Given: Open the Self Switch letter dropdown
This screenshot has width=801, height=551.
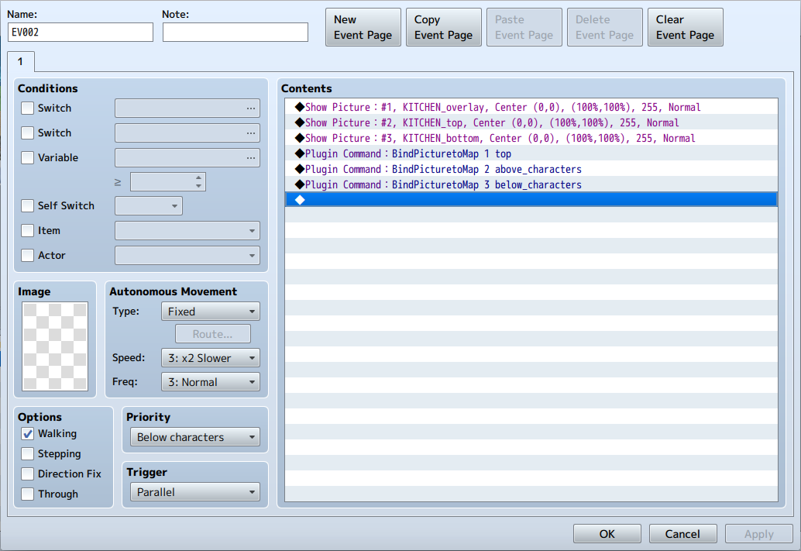Looking at the screenshot, I should [149, 206].
